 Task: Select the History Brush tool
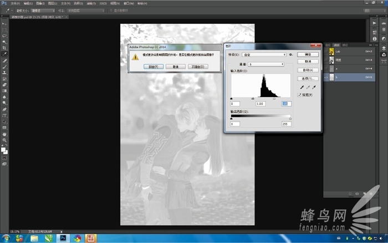point(4,79)
